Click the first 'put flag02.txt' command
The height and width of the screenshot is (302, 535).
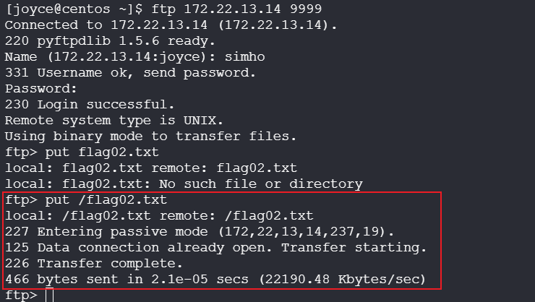[x=102, y=152]
